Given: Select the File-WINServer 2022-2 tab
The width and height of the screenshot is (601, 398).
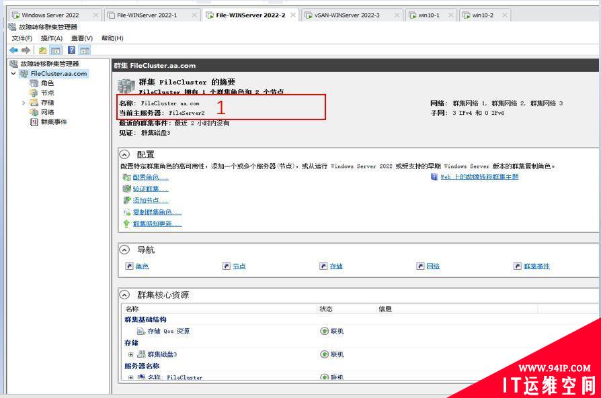Looking at the screenshot, I should pos(250,15).
